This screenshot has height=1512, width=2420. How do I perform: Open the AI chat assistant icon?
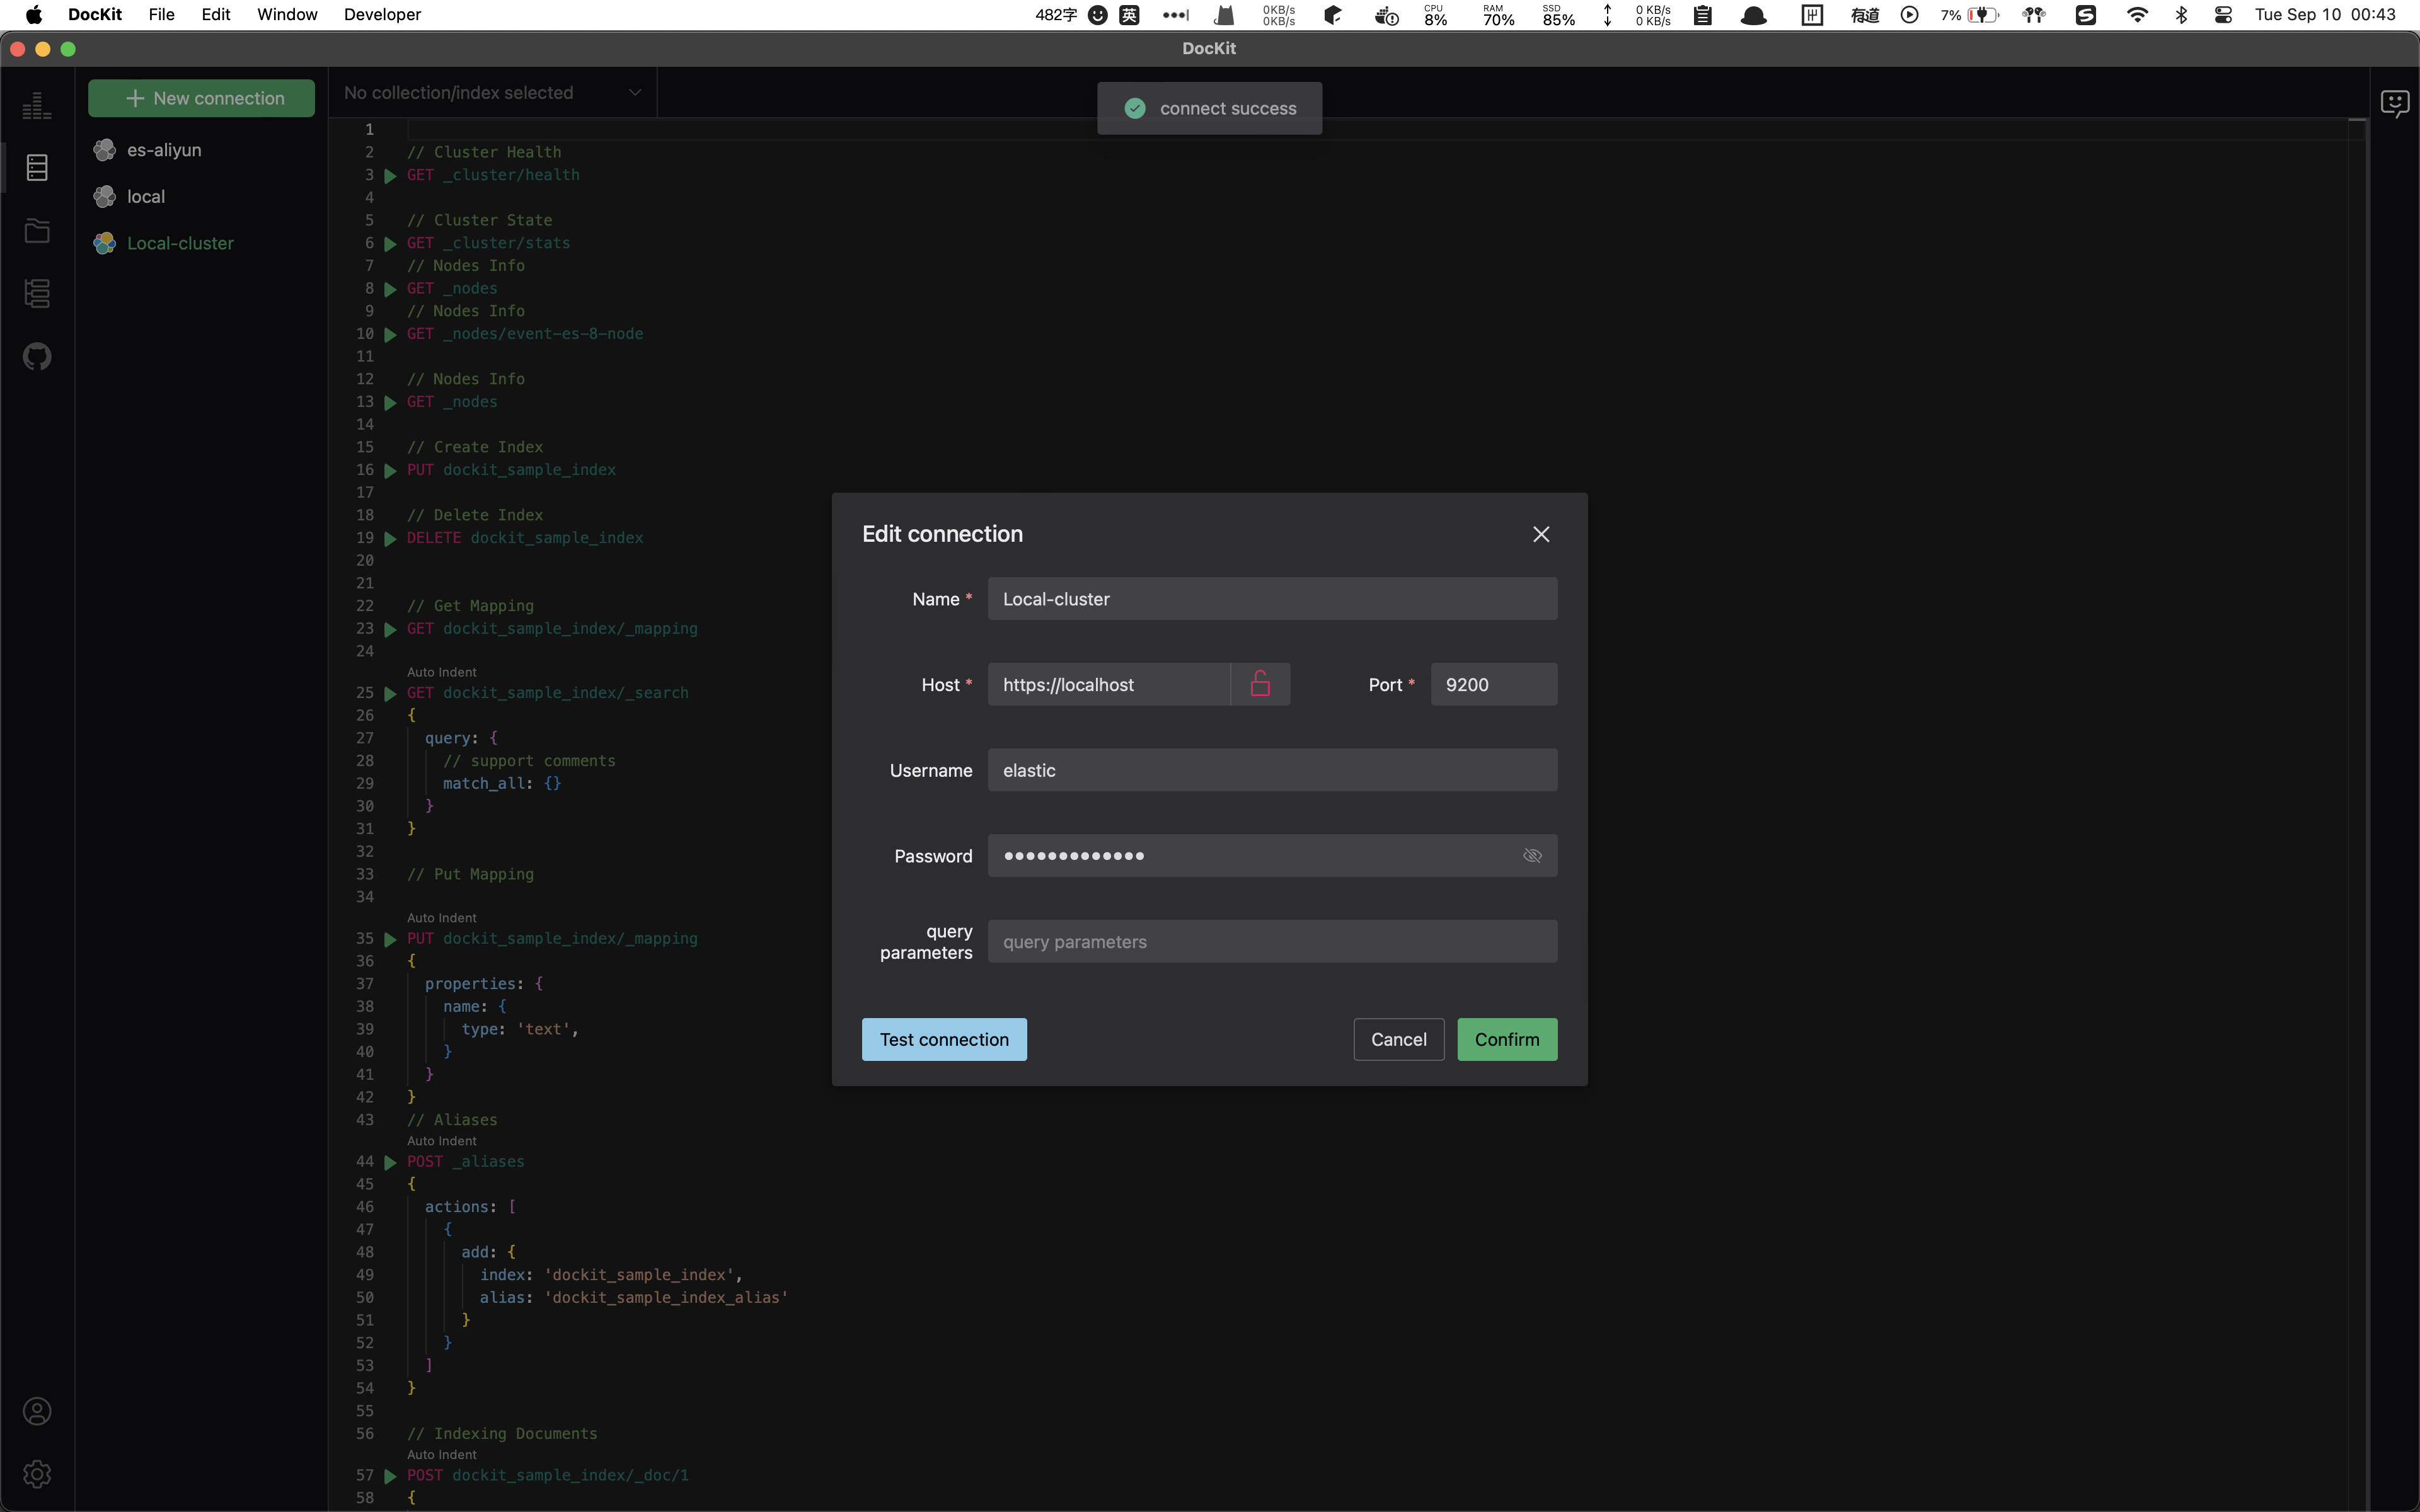pyautogui.click(x=2394, y=103)
